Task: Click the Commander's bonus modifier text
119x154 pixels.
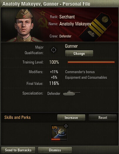Action: coord(80,72)
